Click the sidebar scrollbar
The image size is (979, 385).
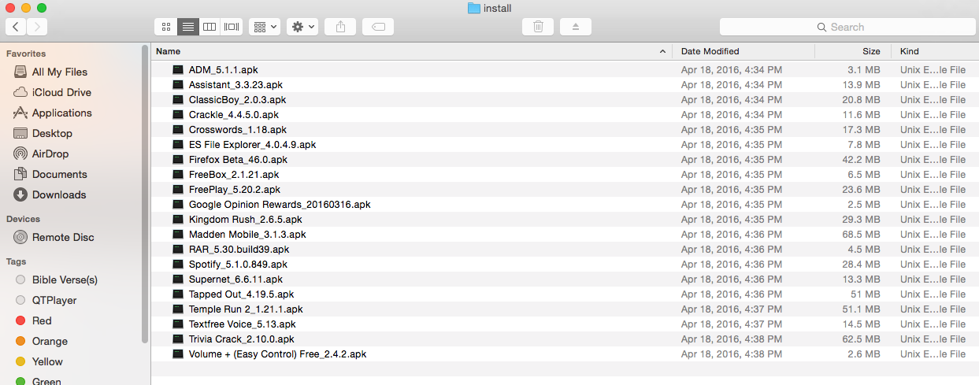[x=144, y=193]
